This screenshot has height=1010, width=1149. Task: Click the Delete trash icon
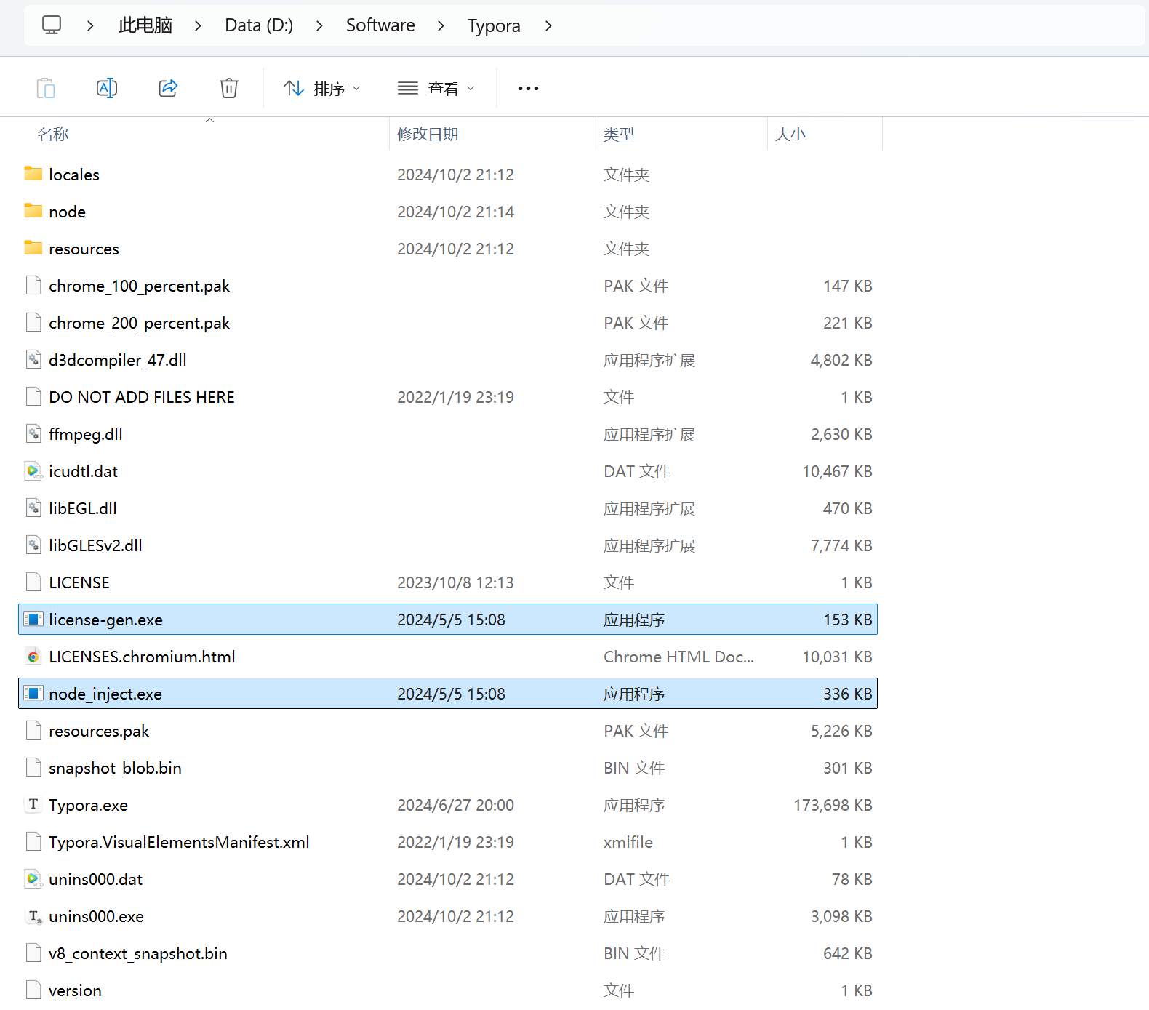pyautogui.click(x=229, y=88)
